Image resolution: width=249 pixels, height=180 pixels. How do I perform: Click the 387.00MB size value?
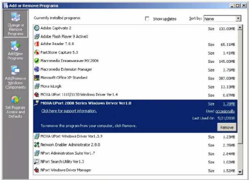[227, 78]
